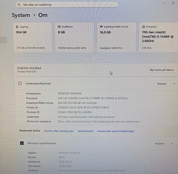Click the search magnifier icon
The width and height of the screenshot is (178, 174).
(19, 5)
